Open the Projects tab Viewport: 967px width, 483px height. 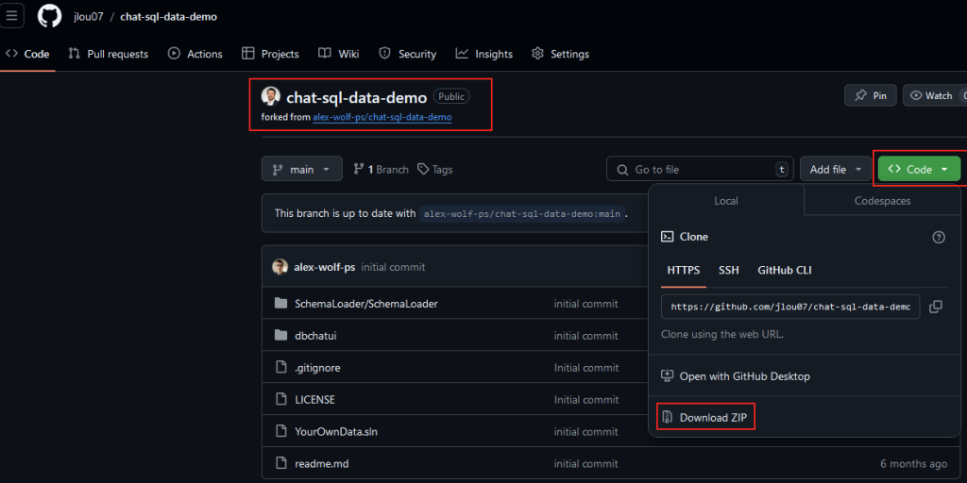(x=271, y=54)
